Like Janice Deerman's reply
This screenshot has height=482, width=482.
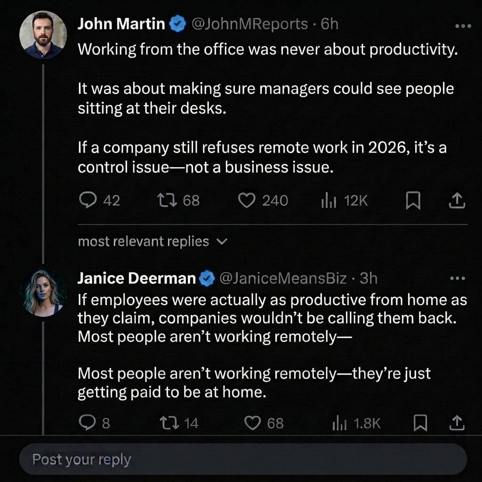click(x=264, y=423)
